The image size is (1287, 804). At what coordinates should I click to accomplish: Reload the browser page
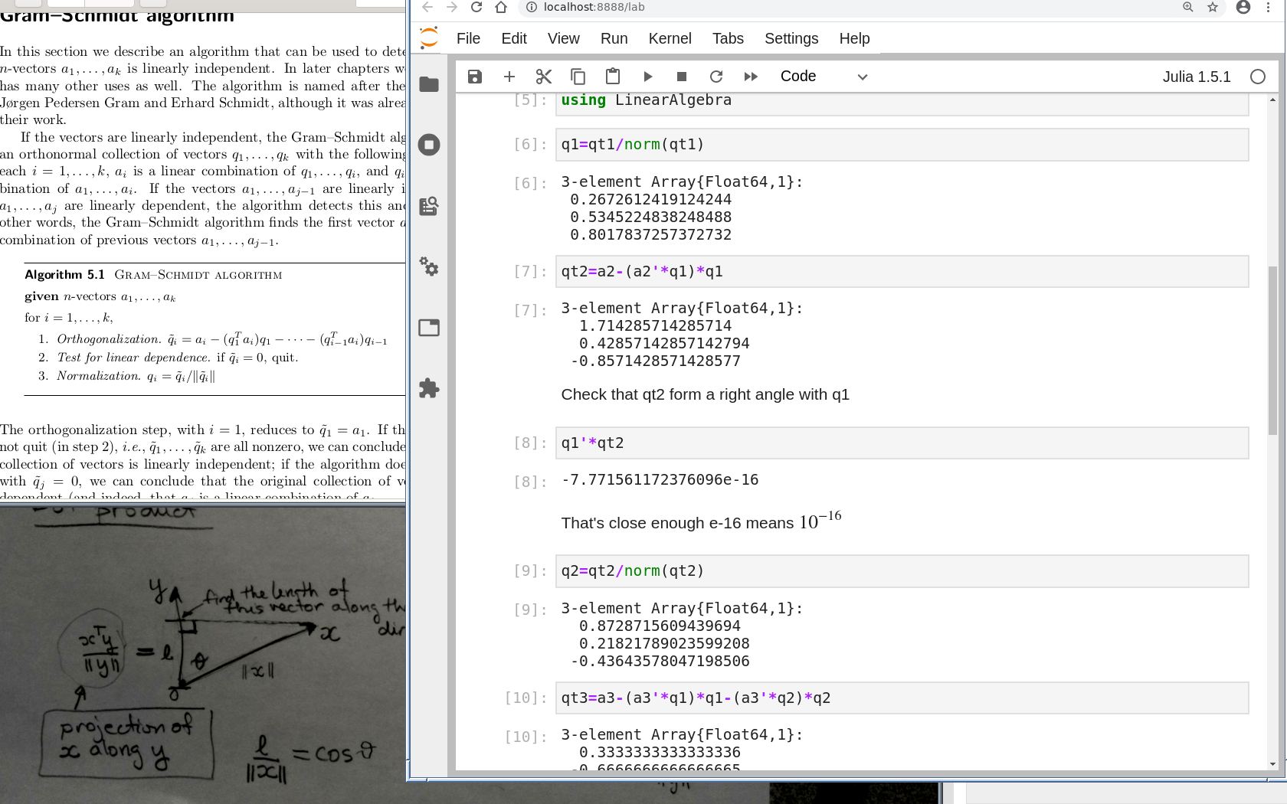pyautogui.click(x=476, y=8)
